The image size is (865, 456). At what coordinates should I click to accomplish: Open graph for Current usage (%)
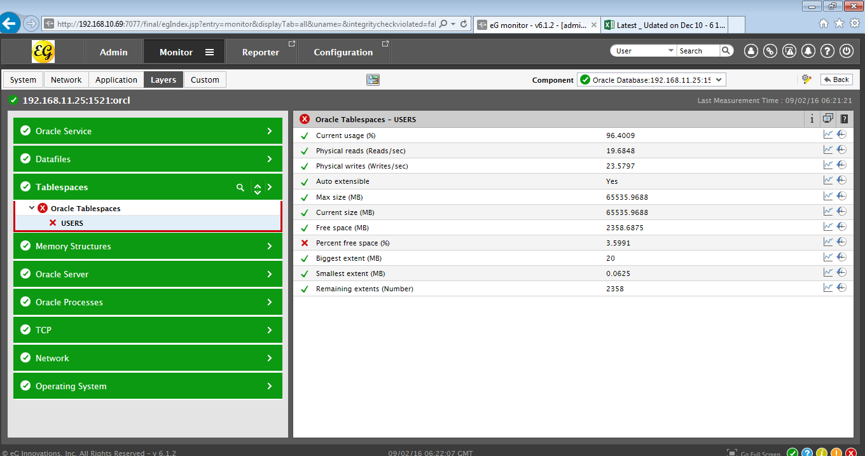point(827,134)
